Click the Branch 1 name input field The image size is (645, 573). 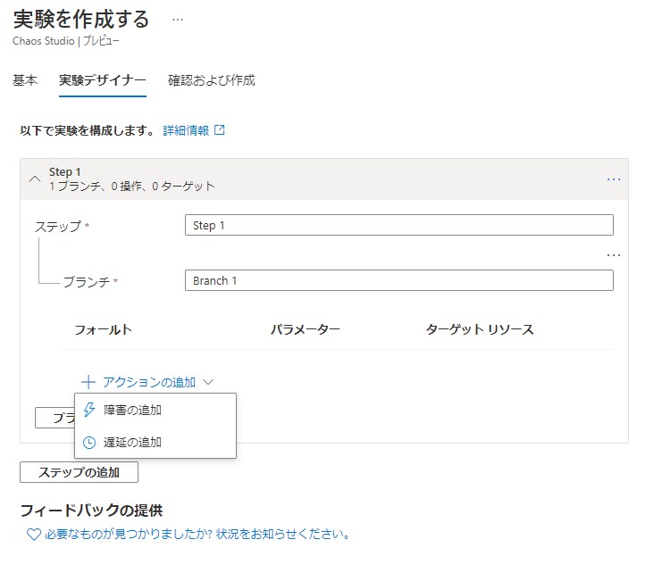pyautogui.click(x=399, y=280)
